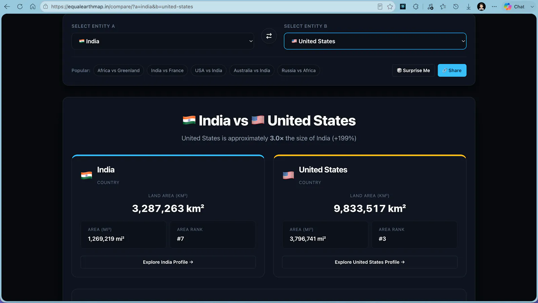The height and width of the screenshot is (303, 538).
Task: Open Copilot Chat
Action: click(514, 7)
